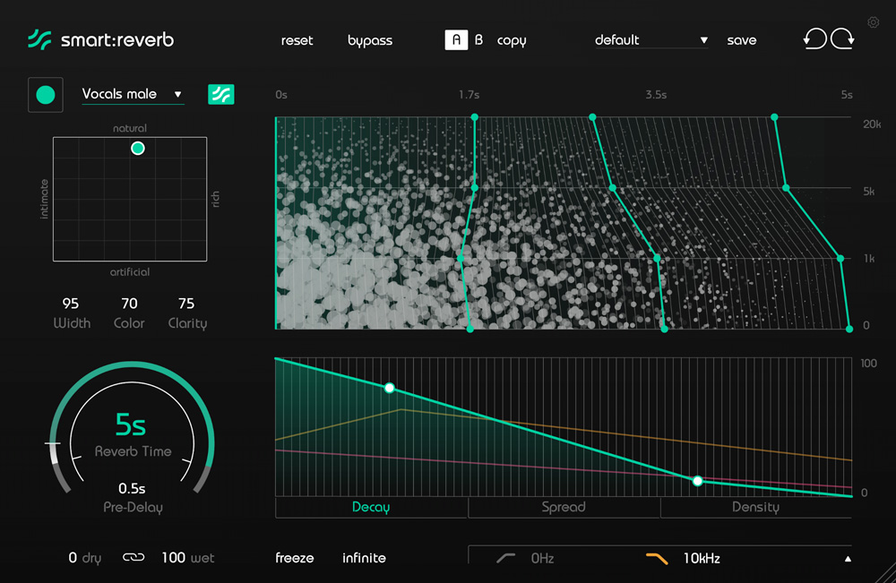This screenshot has width=896, height=583.
Task: Click the undo arrow icon
Action: pos(814,40)
